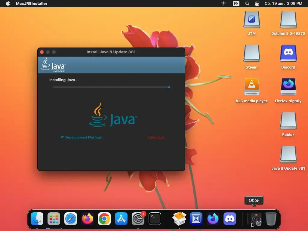Image resolution: width=308 pixels, height=231 pixels.
Task: Select the Steam disk icon on desktop
Action: coord(252,53)
